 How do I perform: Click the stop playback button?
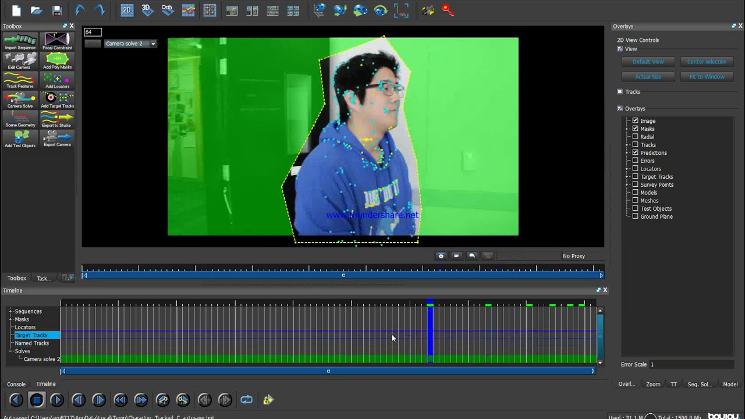pos(37,400)
